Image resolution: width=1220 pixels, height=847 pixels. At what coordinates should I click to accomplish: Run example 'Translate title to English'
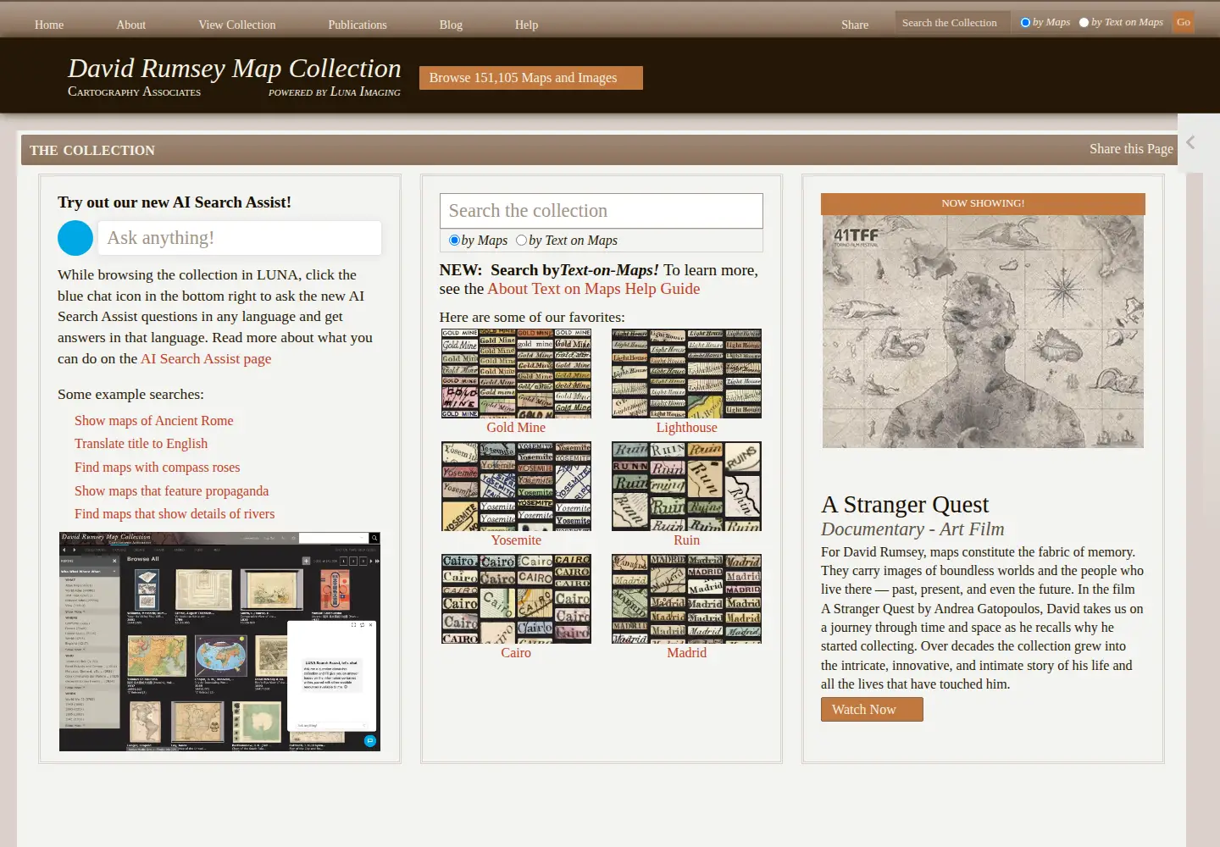pyautogui.click(x=141, y=444)
